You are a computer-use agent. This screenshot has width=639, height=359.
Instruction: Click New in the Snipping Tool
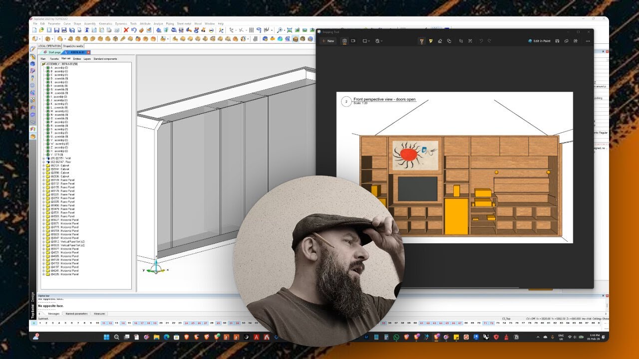[x=328, y=41]
